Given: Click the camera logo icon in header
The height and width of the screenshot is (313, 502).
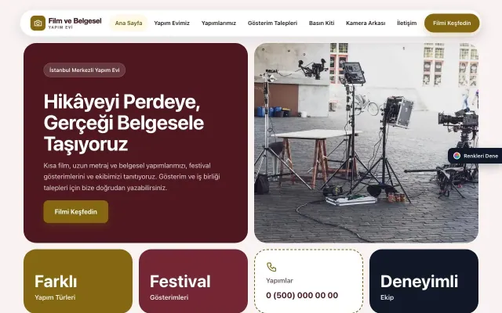Looking at the screenshot, I should 38,23.
